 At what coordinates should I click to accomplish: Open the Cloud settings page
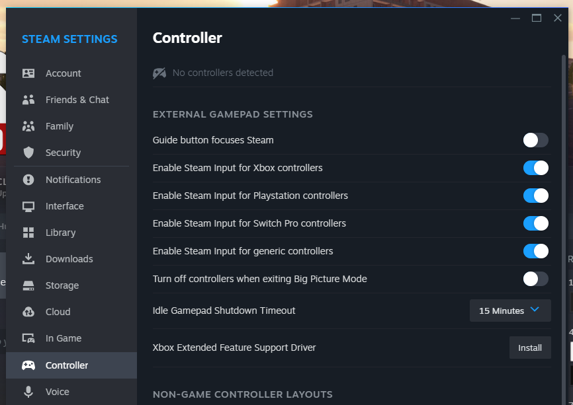58,312
